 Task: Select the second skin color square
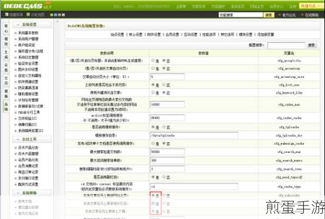pos(55,15)
